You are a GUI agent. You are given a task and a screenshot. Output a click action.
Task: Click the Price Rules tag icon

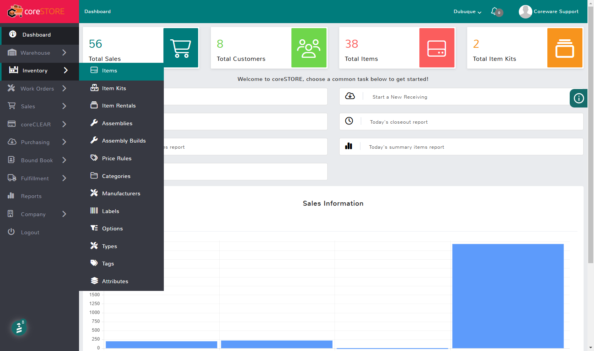(x=94, y=158)
